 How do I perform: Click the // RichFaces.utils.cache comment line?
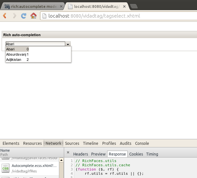pos(103,165)
